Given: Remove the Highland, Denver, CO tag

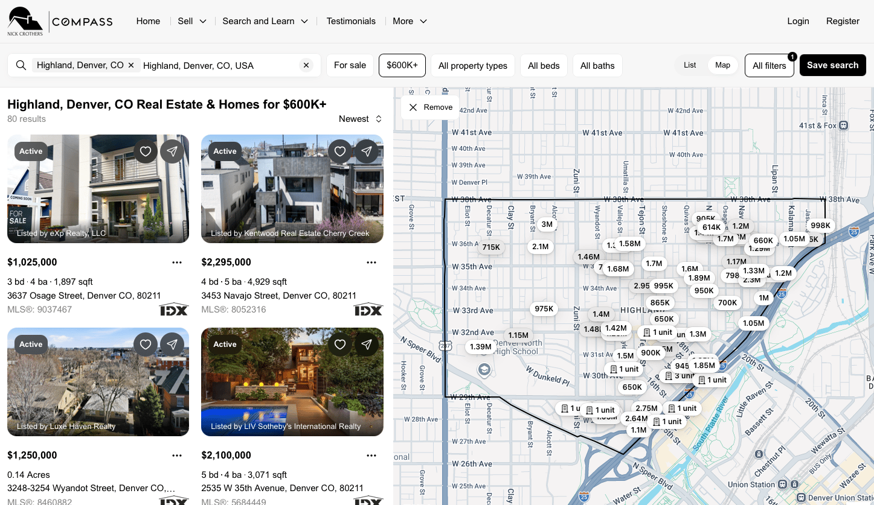Looking at the screenshot, I should [131, 65].
